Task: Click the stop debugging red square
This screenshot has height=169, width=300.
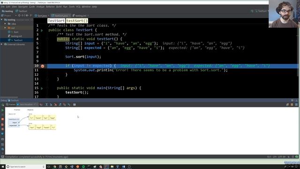Action: tap(2, 119)
